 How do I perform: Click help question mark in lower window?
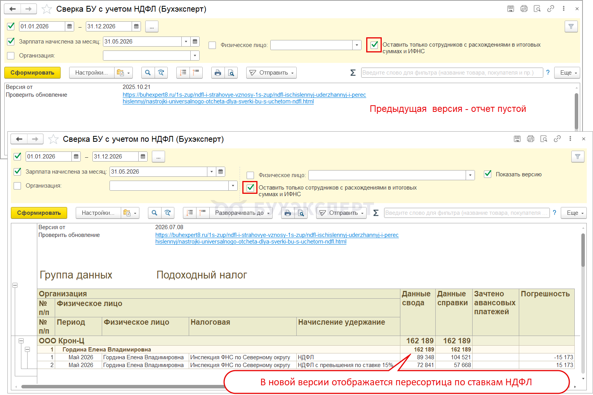[x=554, y=212]
